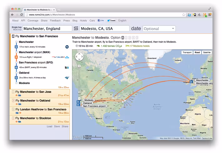Click the Oakland label on the map
The width and height of the screenshot is (222, 153).
[87, 103]
